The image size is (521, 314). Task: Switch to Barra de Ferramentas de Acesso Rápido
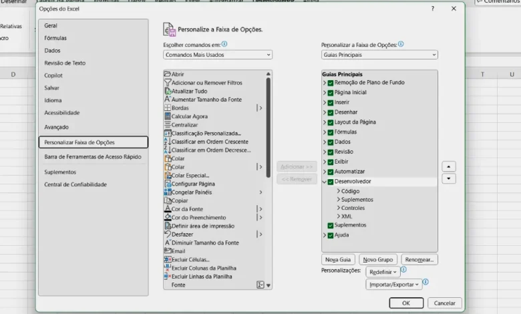[x=93, y=156]
